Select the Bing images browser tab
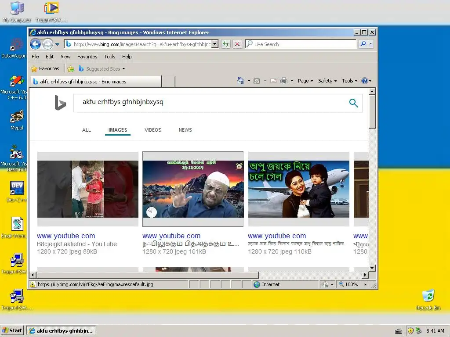 point(96,82)
